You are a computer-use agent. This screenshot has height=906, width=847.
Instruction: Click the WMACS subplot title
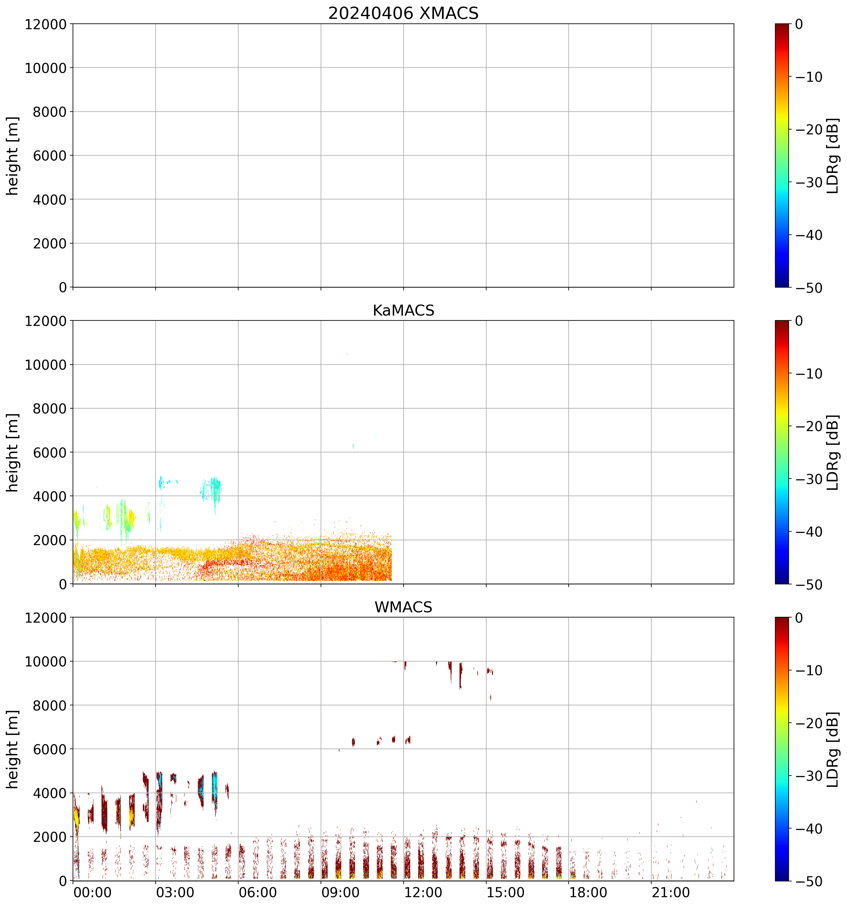(x=403, y=607)
